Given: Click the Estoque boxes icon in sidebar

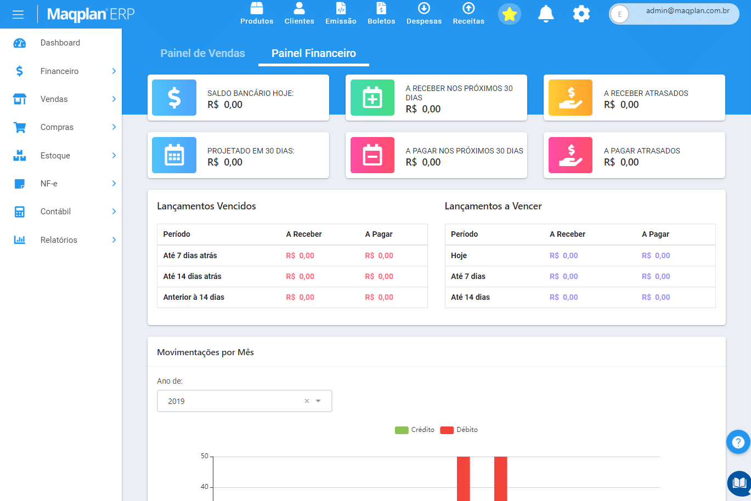Looking at the screenshot, I should point(20,156).
